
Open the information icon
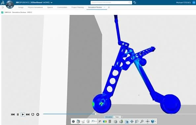[x=88, y=121]
